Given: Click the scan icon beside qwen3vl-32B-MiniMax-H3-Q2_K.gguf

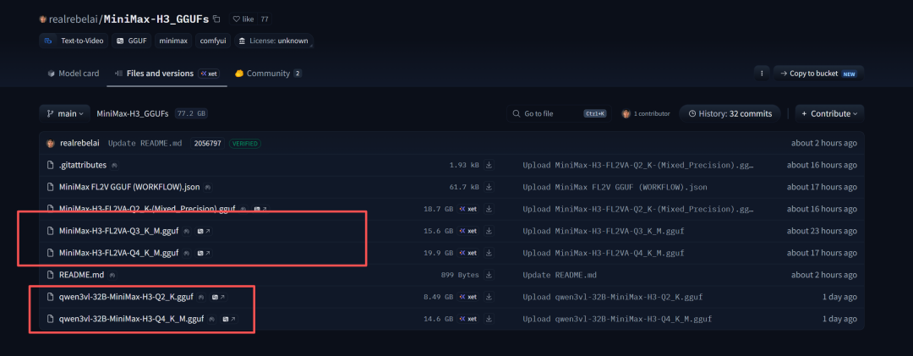Looking at the screenshot, I should click(x=201, y=297).
